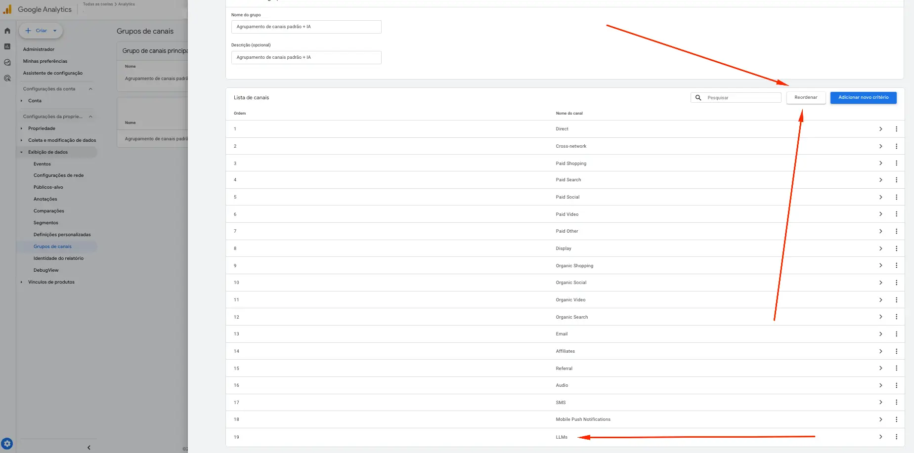The image size is (914, 453).
Task: Click the Home icon in left rail
Action: coord(7,31)
